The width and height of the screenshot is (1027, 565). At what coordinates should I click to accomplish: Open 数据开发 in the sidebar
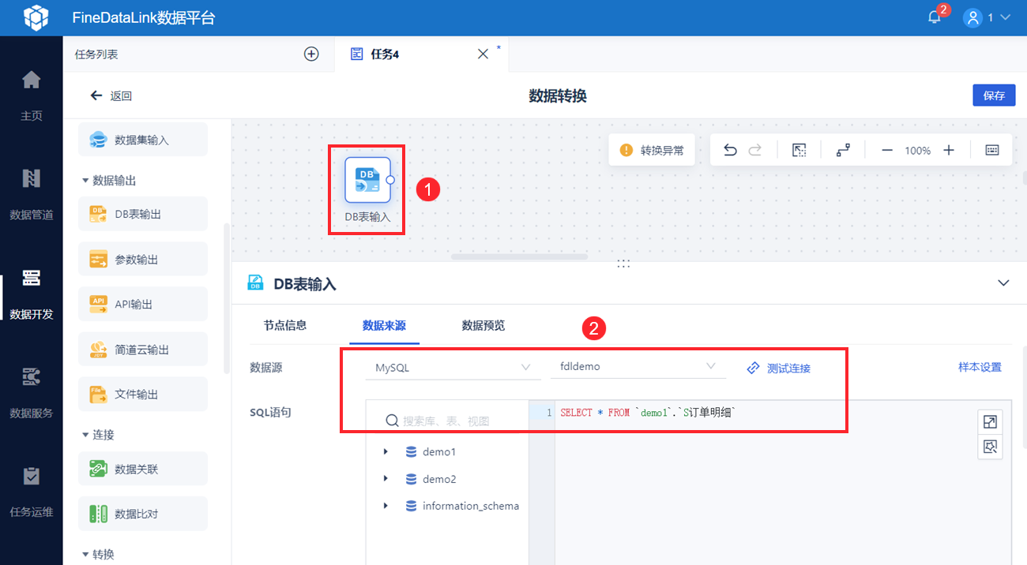(31, 294)
